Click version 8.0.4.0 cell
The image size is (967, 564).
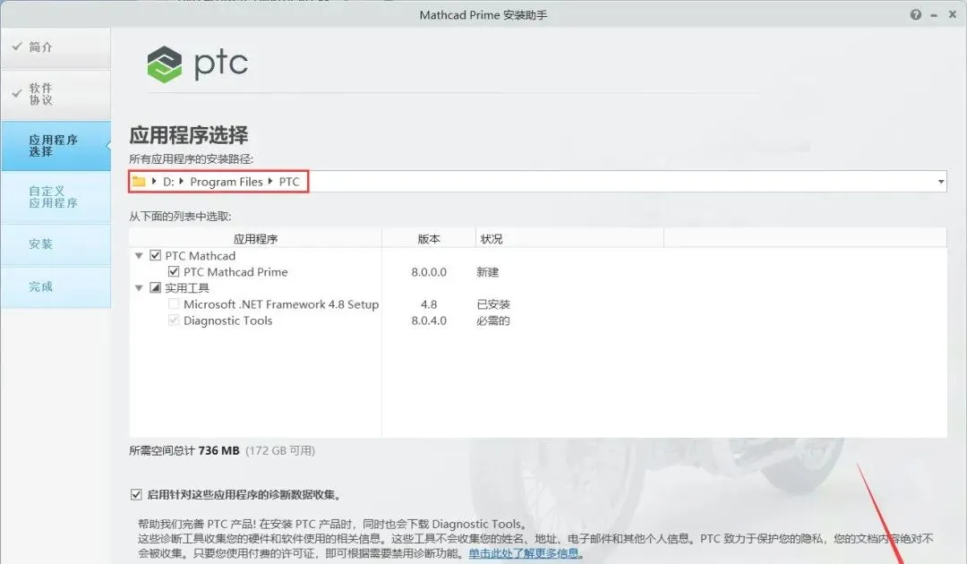(429, 320)
